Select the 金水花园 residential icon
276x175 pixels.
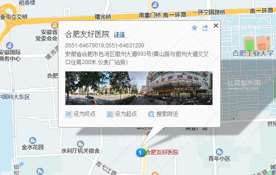click(x=33, y=140)
